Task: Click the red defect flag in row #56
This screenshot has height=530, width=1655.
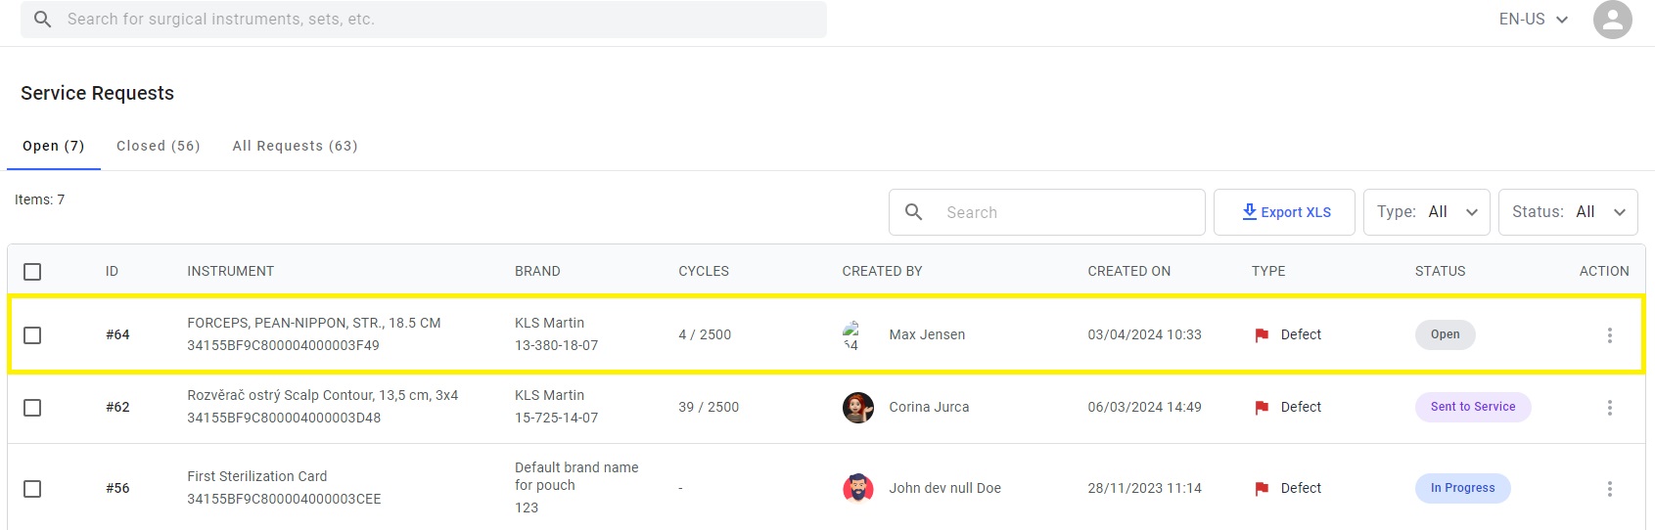Action: click(1262, 489)
